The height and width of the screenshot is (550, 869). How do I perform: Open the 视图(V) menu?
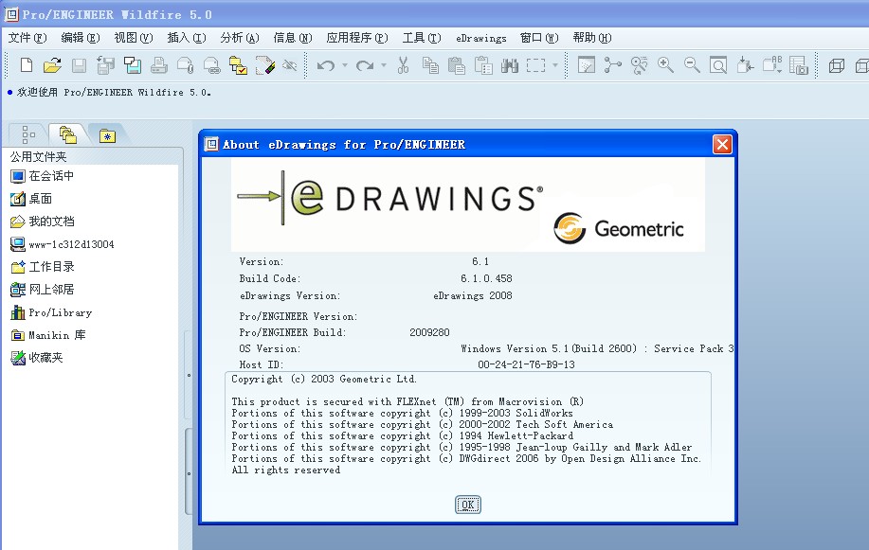(x=133, y=38)
